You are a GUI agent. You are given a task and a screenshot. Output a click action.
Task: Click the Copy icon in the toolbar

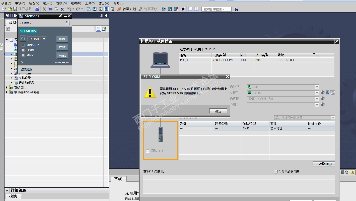tap(50, 9)
